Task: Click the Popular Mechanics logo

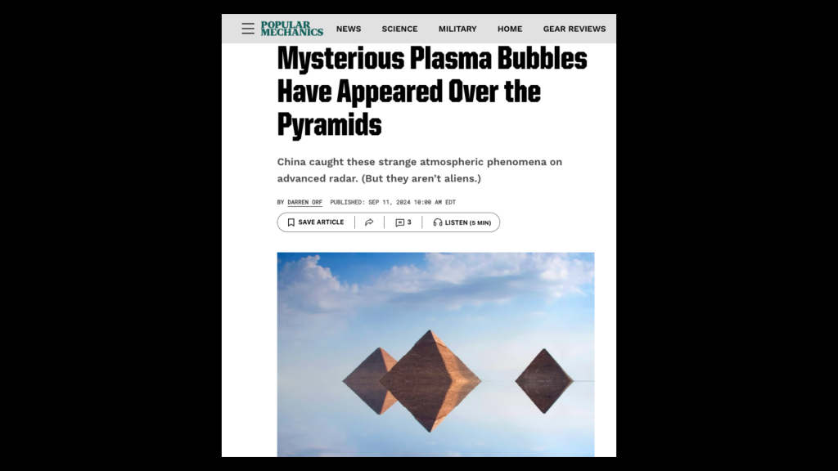Action: (292, 29)
